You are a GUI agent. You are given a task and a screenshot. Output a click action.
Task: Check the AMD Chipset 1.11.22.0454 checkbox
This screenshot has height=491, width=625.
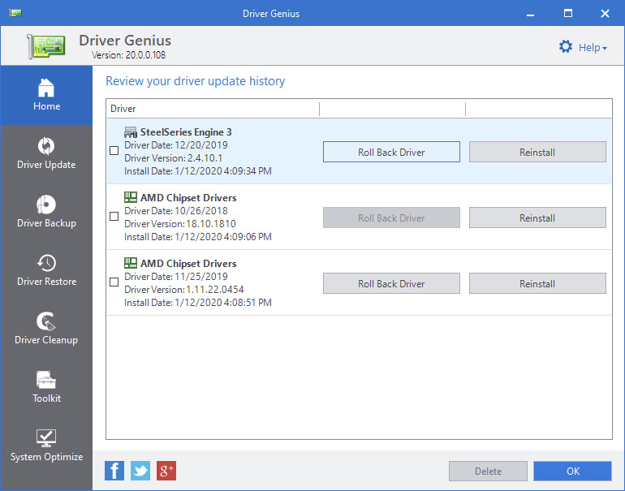click(114, 282)
